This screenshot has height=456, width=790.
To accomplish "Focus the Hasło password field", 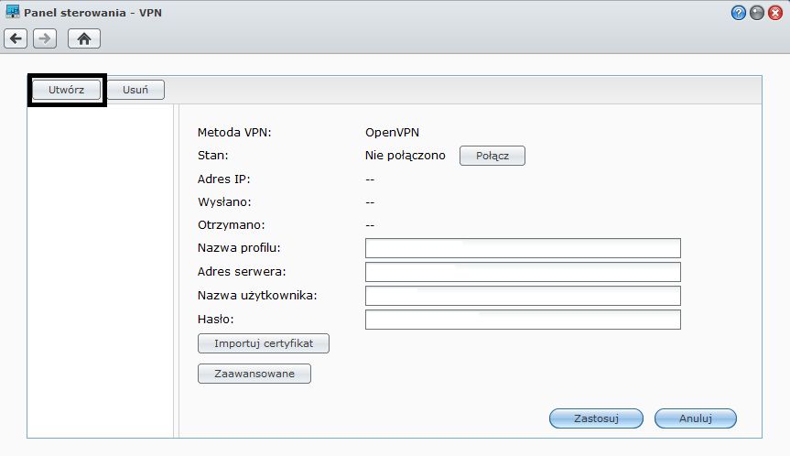I will click(523, 320).
